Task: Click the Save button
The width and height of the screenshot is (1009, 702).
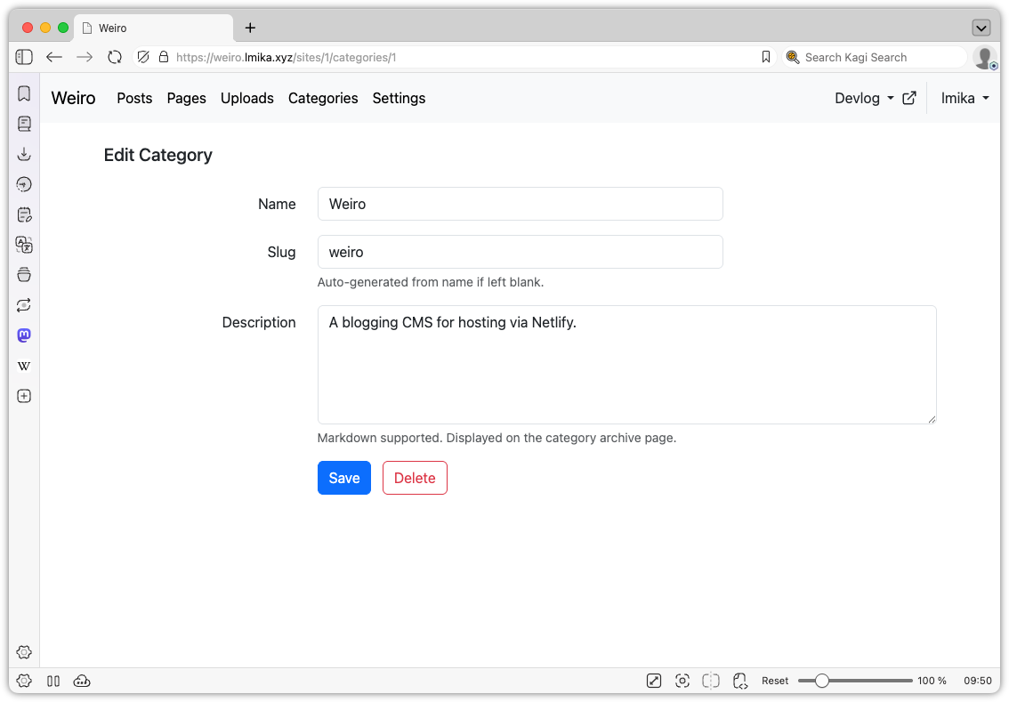Action: pyautogui.click(x=344, y=478)
